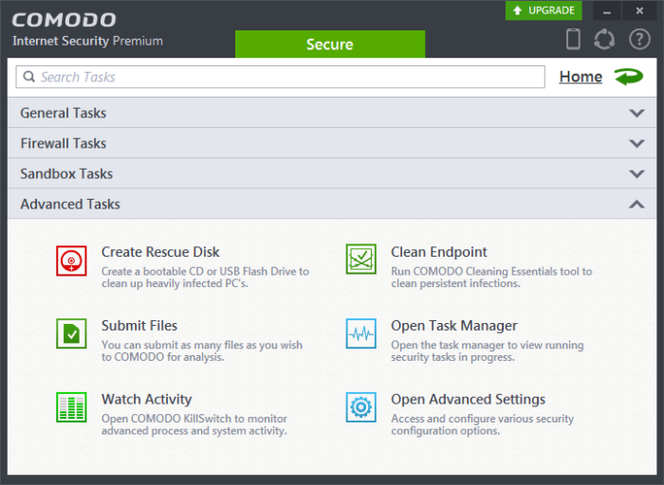This screenshot has height=485, width=664.
Task: Click the circular arrows sync icon
Action: coord(604,40)
